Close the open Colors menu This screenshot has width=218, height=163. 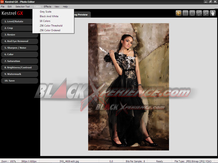(x=37, y=7)
